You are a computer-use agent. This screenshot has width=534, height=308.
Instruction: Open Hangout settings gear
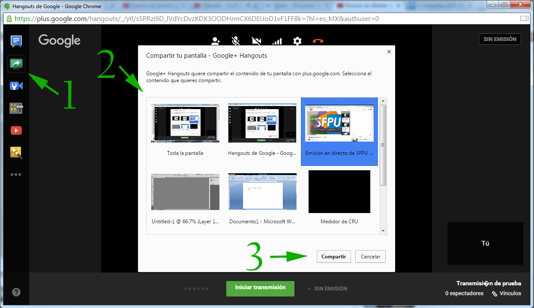[297, 41]
